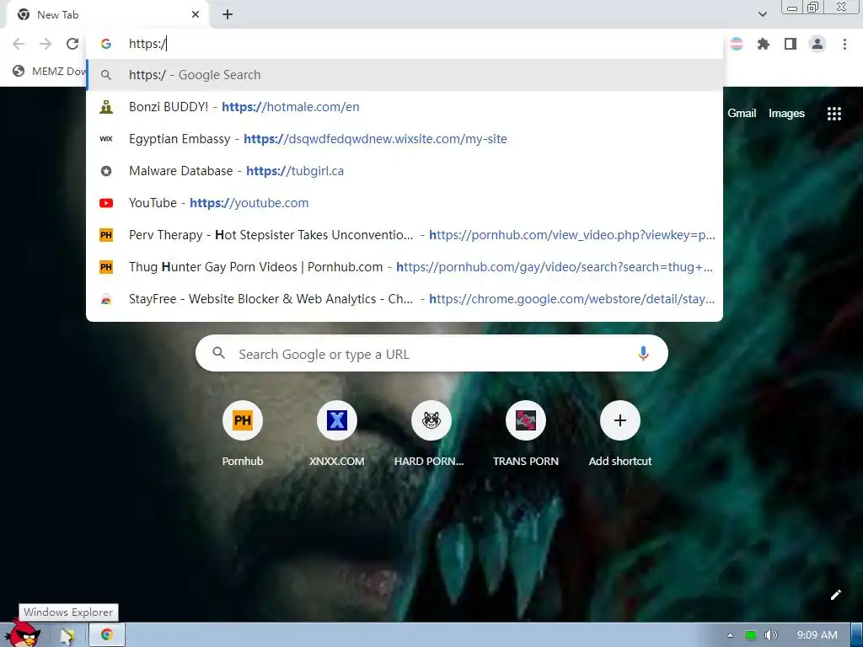Click the Chrome taskbar icon
The image size is (863, 647).
coord(107,635)
